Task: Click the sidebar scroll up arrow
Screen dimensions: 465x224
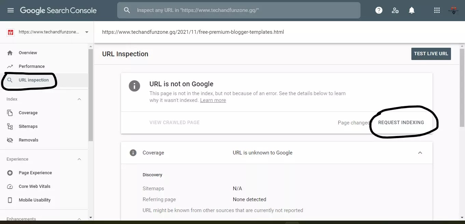Action: 91,46
